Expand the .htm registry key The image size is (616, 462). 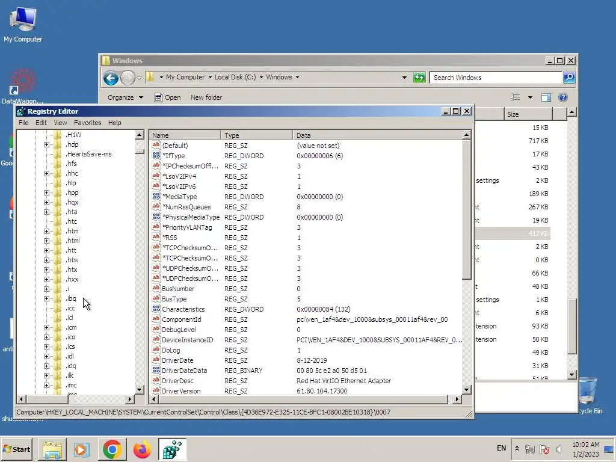[46, 231]
